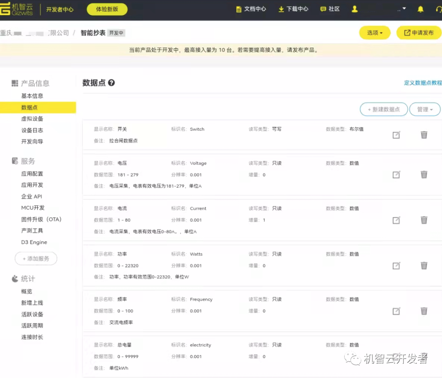Click the 申请发布 button
This screenshot has width=442, height=378.
pos(419,33)
